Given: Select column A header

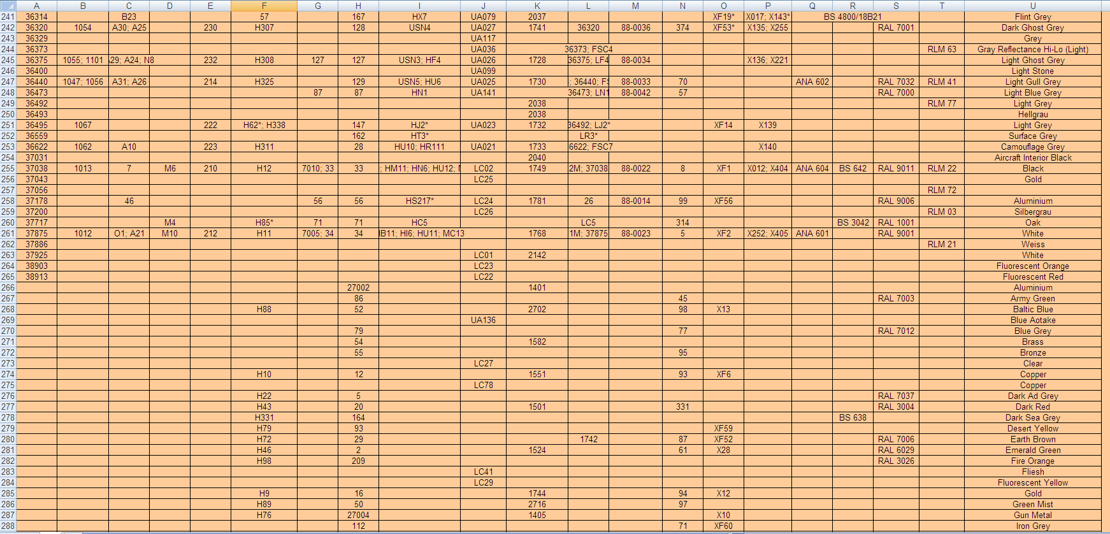Looking at the screenshot, I should [36, 6].
